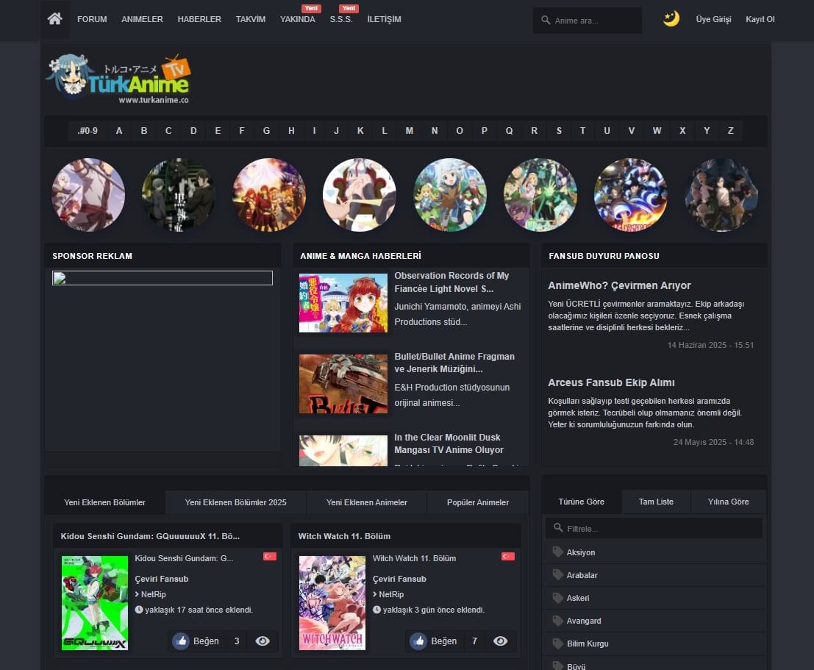Filter anime list by letter M

click(409, 131)
